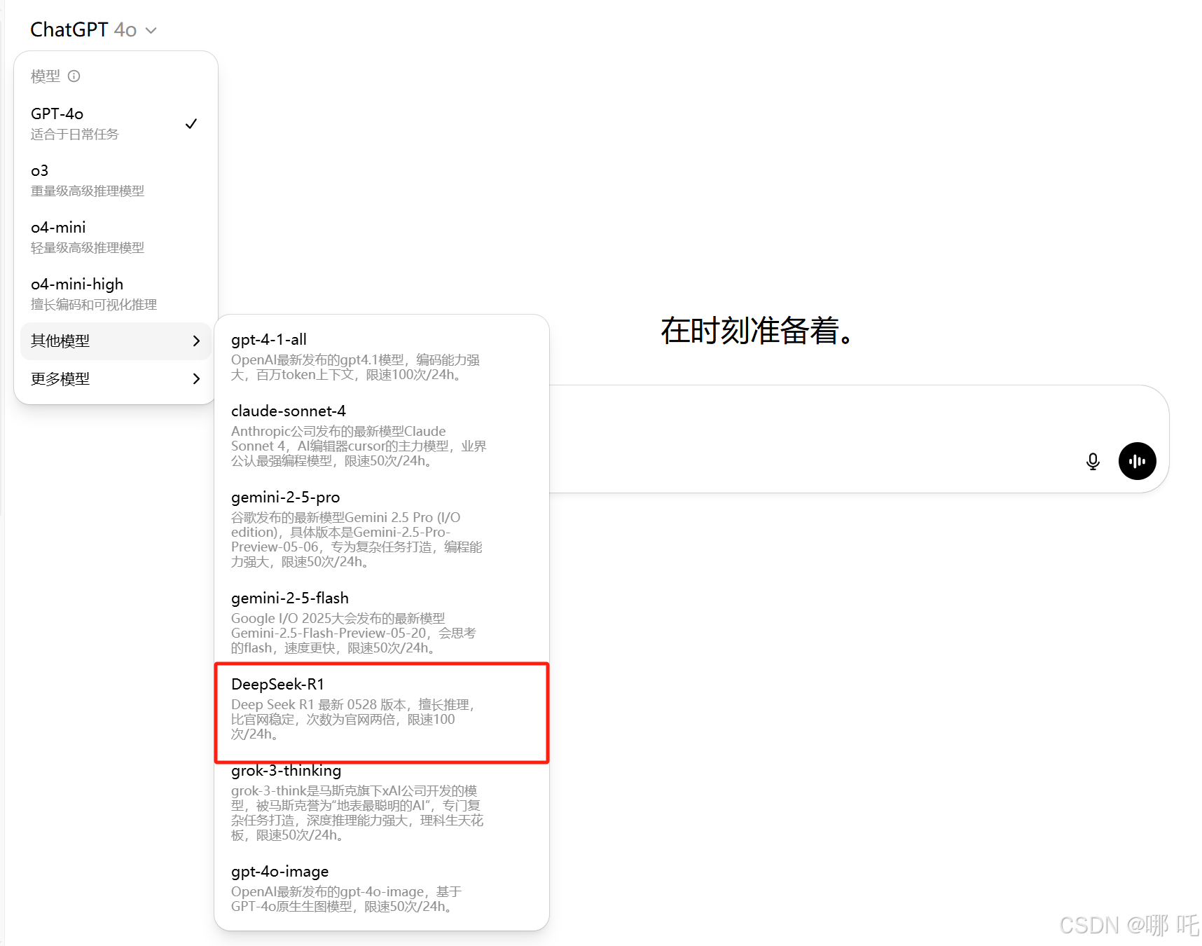The image size is (1202, 946).
Task: Select gemini-2-5-pro model
Action: tap(382, 529)
